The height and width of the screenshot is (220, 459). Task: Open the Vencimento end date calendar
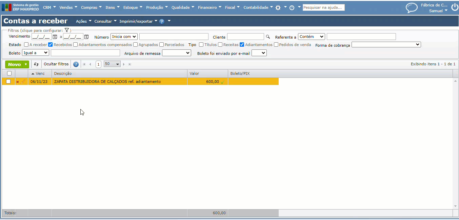[86, 37]
